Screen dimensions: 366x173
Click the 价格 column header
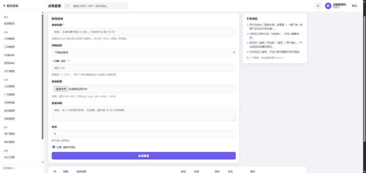196,171
